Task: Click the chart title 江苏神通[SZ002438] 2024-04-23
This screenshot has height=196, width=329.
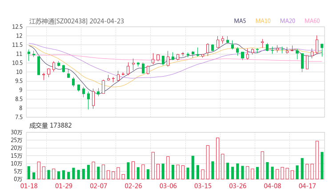Action: point(76,21)
